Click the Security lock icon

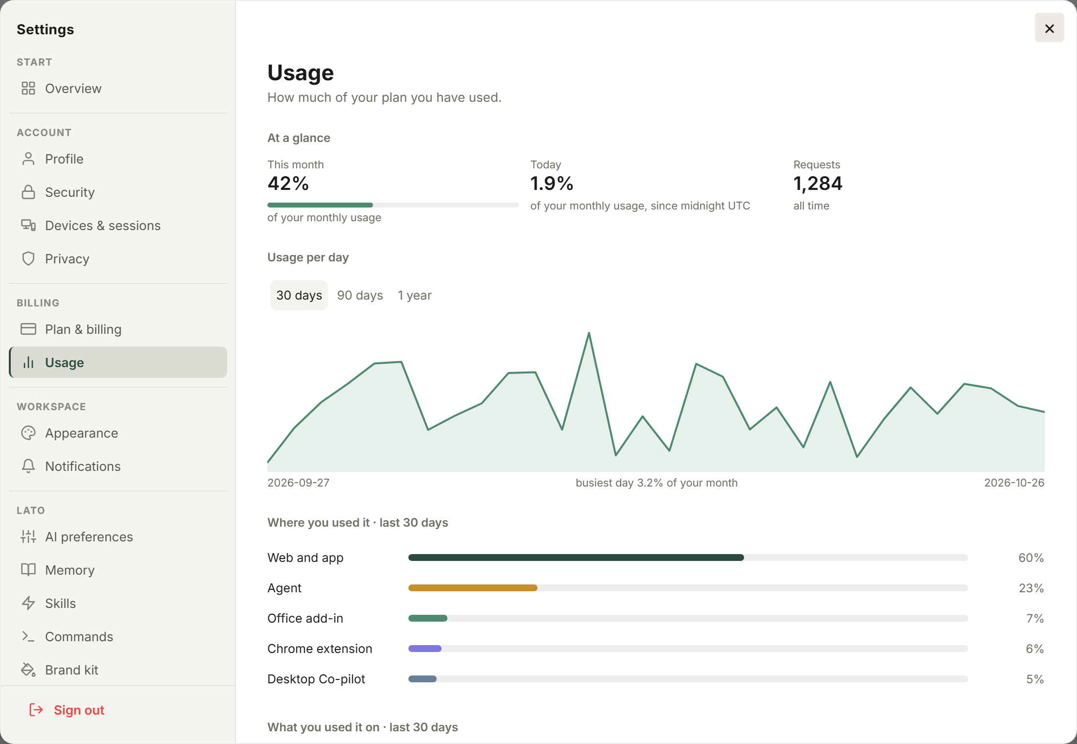click(x=28, y=192)
